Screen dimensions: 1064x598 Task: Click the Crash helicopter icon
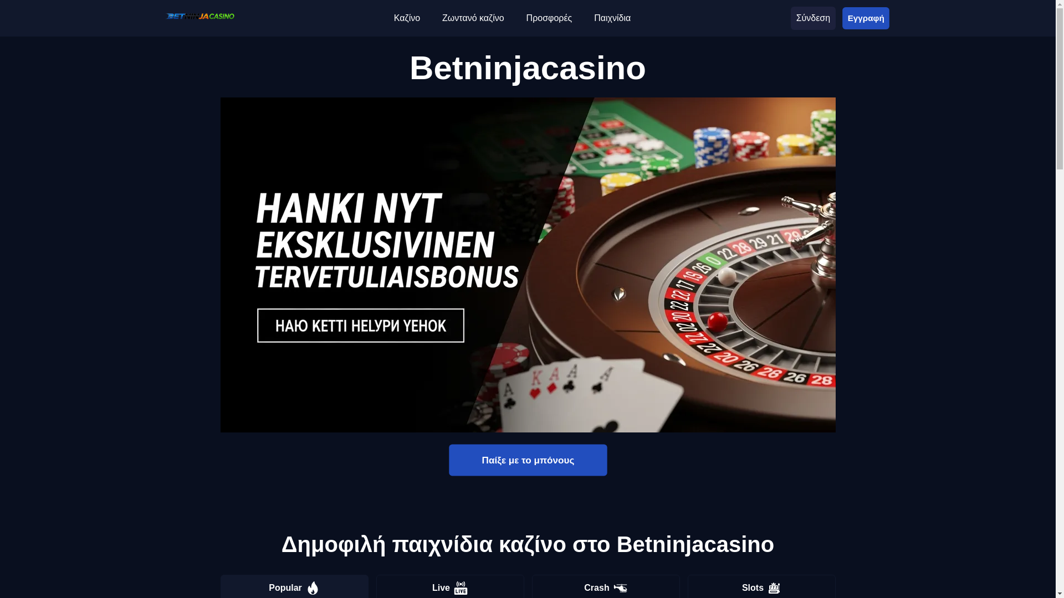(620, 588)
